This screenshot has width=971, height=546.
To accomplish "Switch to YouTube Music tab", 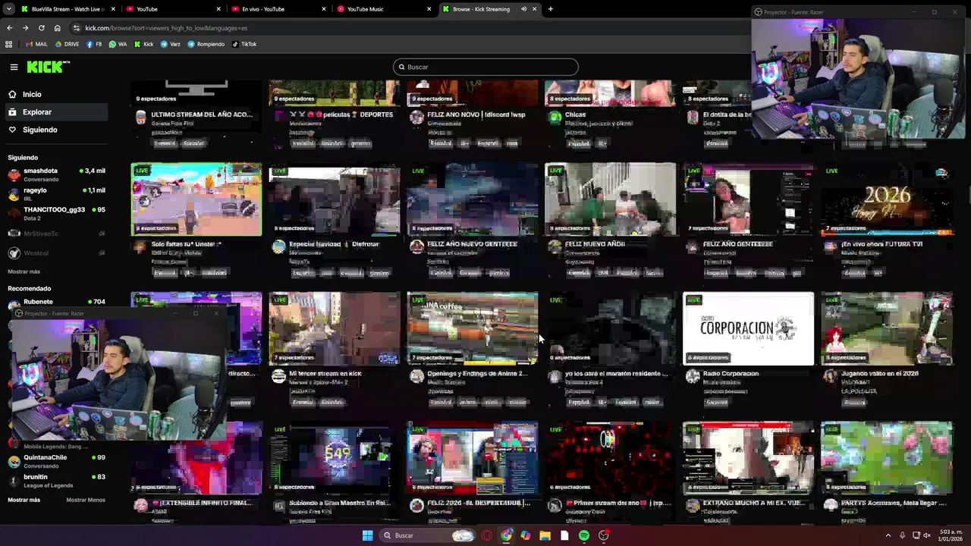I will coord(383,9).
